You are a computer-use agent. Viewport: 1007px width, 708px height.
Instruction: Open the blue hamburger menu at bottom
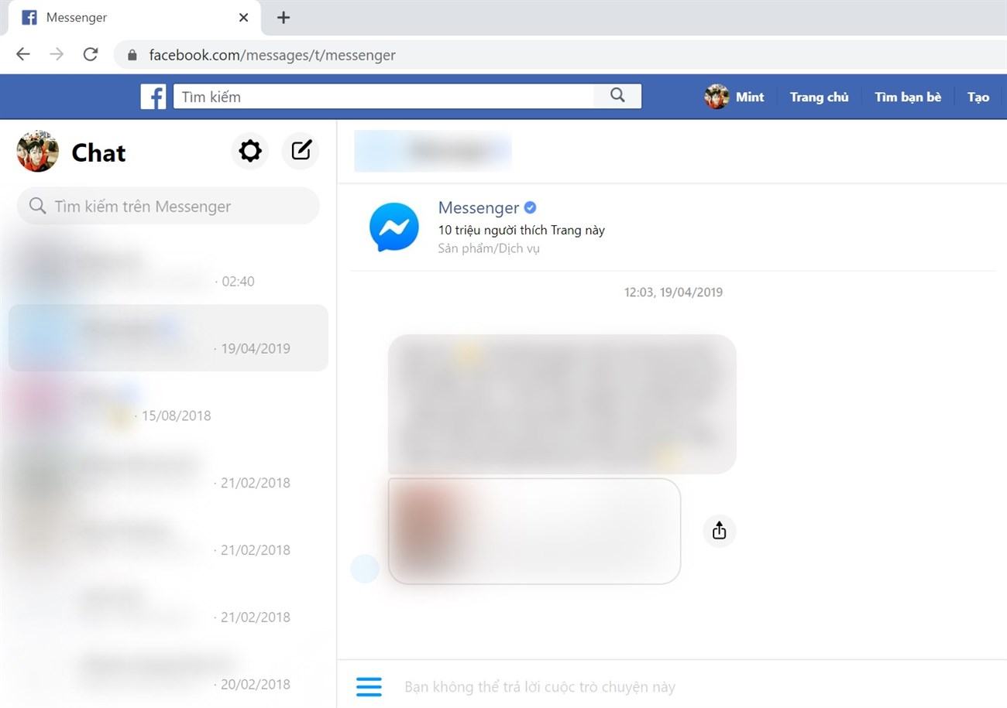369,686
